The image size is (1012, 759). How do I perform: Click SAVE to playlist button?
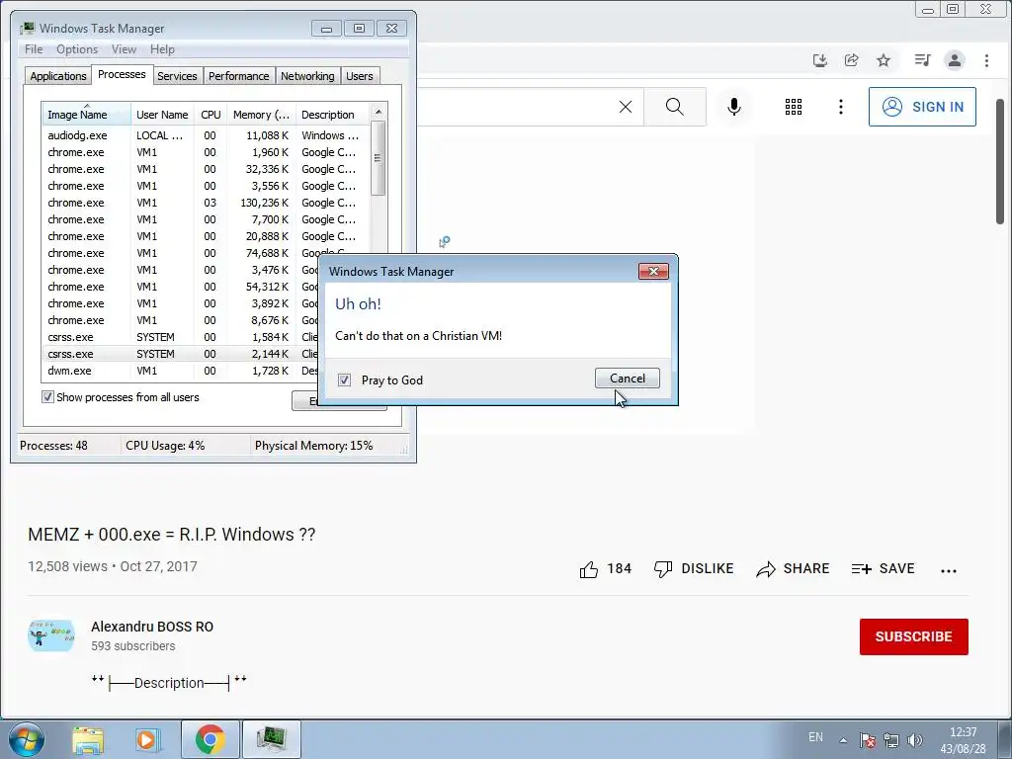point(883,568)
